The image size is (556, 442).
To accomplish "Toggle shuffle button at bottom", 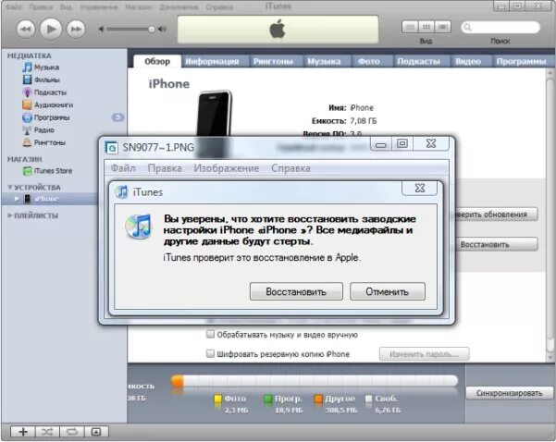I will (47, 432).
